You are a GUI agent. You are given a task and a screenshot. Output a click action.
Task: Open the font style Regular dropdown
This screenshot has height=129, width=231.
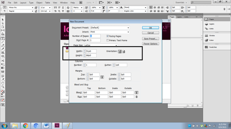click(32, 11)
